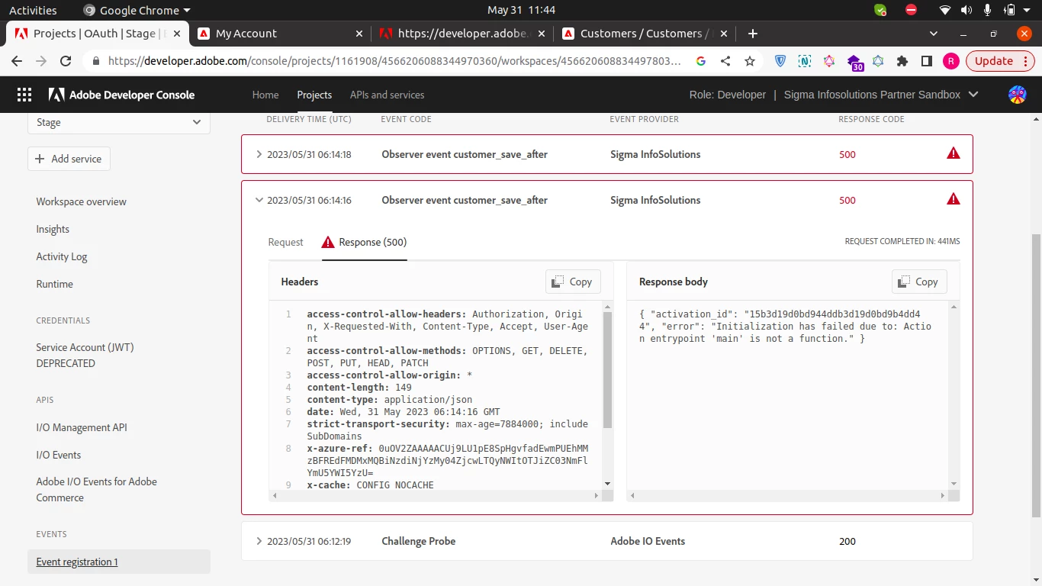This screenshot has width=1042, height=586.
Task: Close the Customers tab
Action: [724, 34]
